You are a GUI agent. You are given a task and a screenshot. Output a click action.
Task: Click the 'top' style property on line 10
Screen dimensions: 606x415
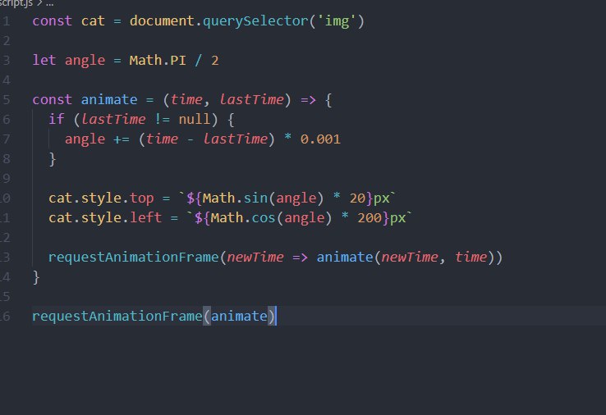point(141,198)
